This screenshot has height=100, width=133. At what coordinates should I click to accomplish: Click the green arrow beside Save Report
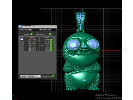point(50,34)
